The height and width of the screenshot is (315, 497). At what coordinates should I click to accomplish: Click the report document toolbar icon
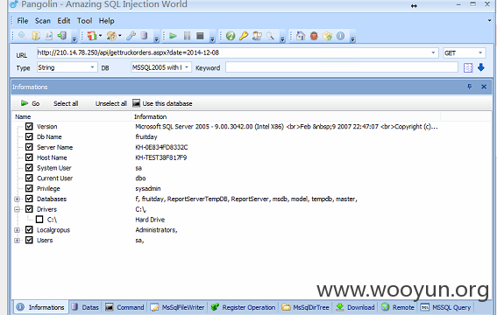[x=49, y=36]
